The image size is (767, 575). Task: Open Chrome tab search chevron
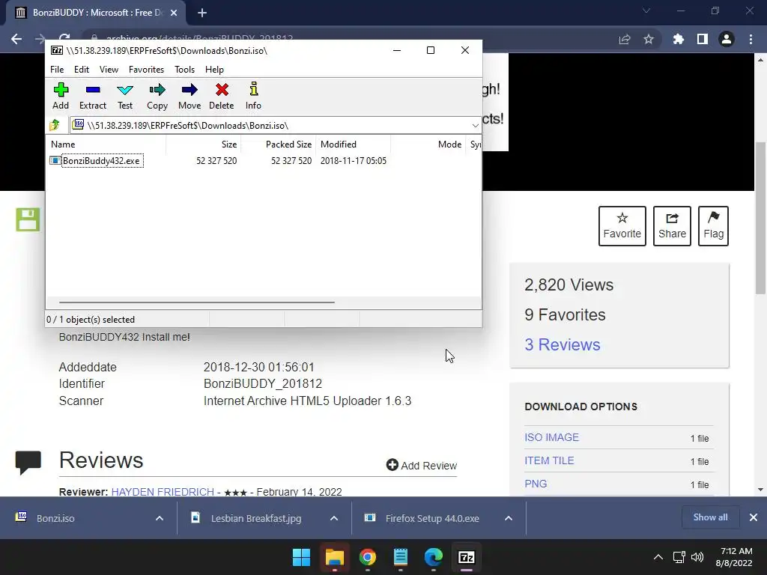[646, 10]
